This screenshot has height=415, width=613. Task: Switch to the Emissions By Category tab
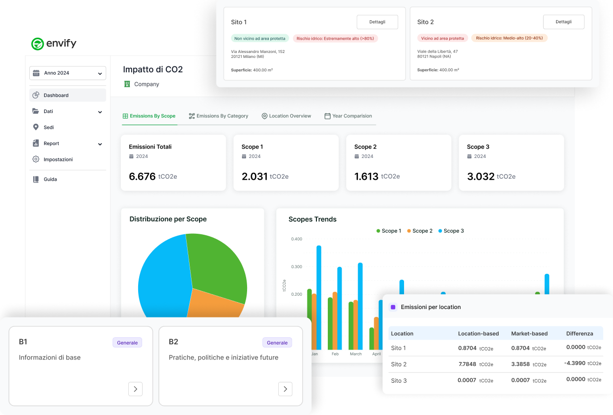[x=218, y=116]
